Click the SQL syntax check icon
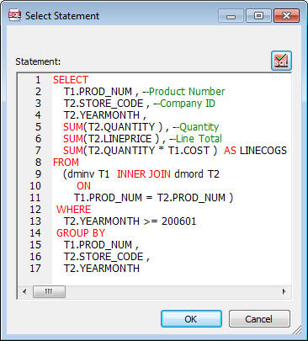Viewport: 308px width, 341px height. coord(281,61)
